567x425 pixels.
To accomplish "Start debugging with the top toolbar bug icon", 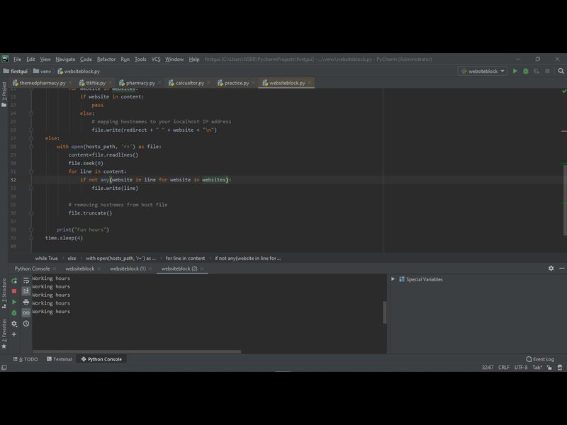I will (x=526, y=72).
